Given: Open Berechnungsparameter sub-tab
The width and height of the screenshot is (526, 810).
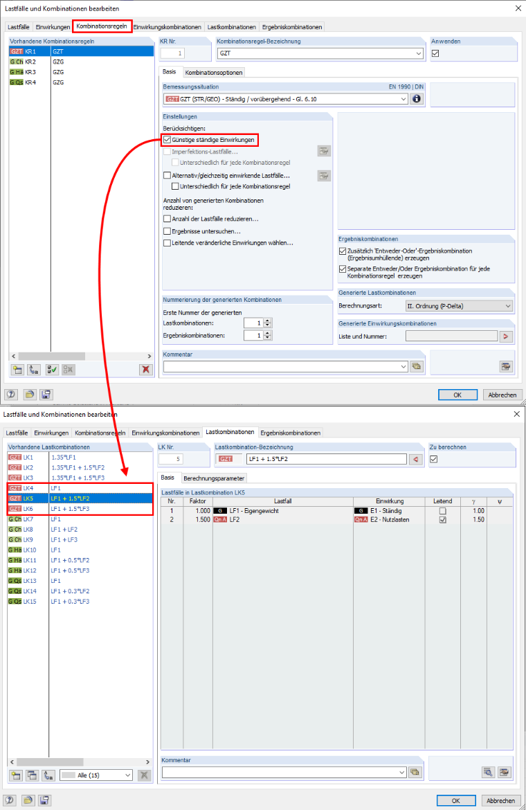Looking at the screenshot, I should coord(214,478).
